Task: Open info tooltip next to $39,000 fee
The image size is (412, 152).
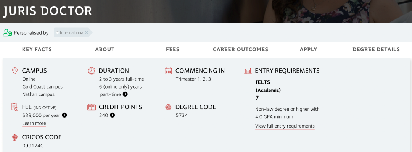Action: coord(64,115)
